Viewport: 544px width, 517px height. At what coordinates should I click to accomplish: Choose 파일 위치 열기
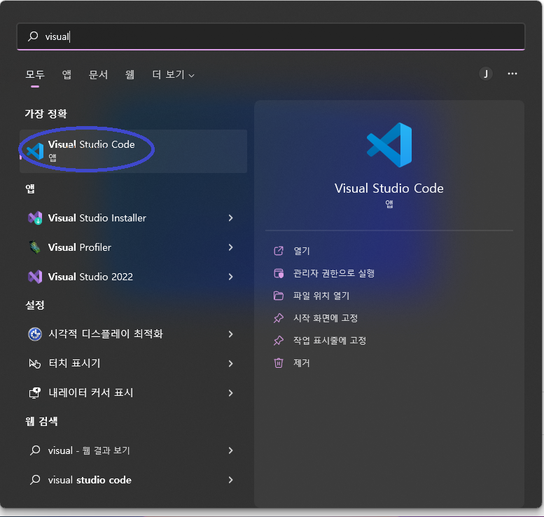pyautogui.click(x=321, y=296)
